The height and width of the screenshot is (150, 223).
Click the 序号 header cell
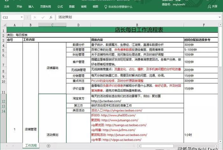pyautogui.click(x=15, y=40)
